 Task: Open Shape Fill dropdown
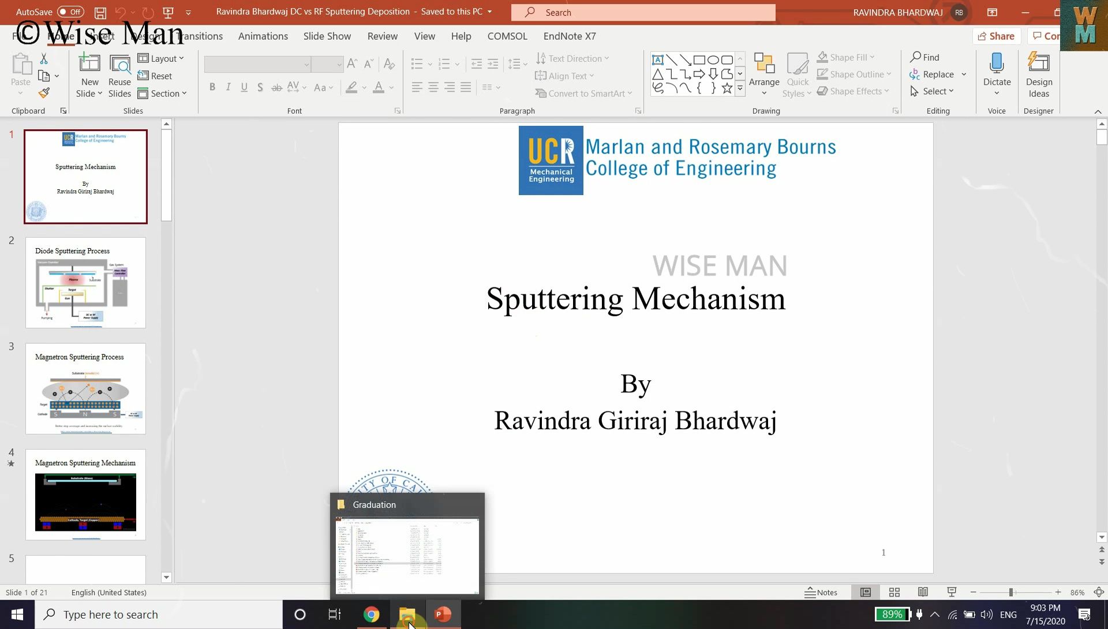(846, 57)
